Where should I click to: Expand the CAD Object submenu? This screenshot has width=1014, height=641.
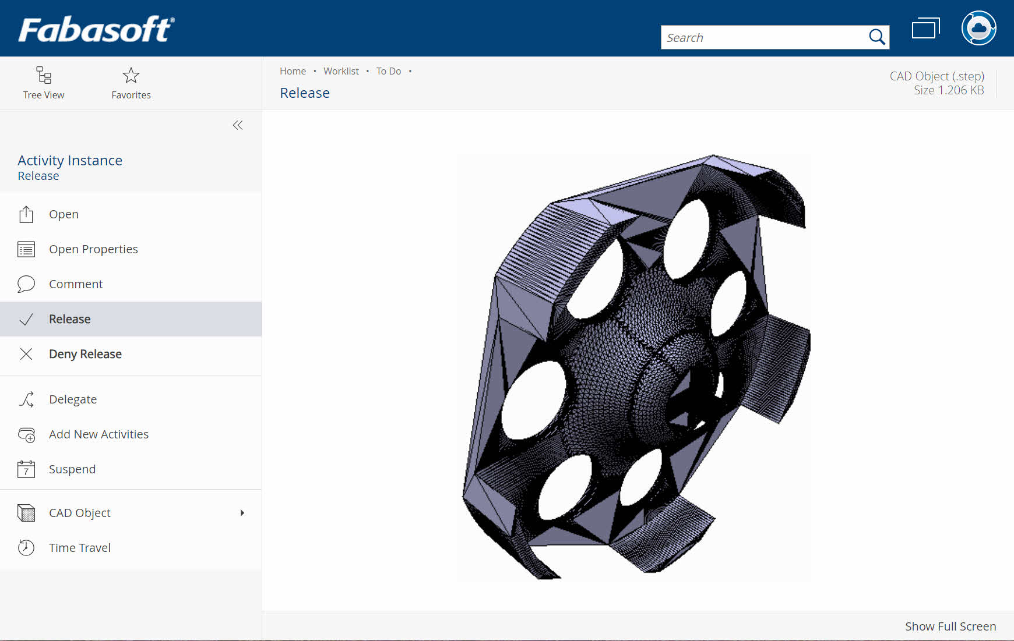pos(242,513)
